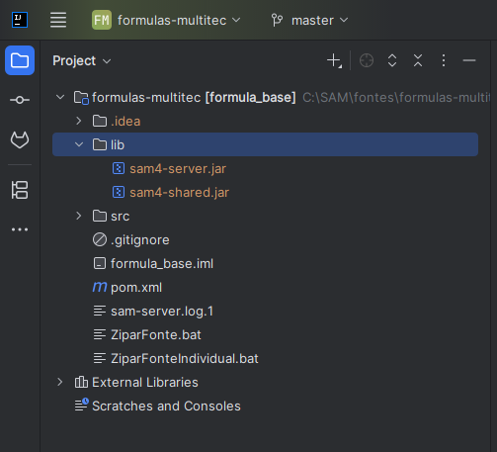Select the .gitignore file
Image resolution: width=497 pixels, height=452 pixels.
(140, 239)
